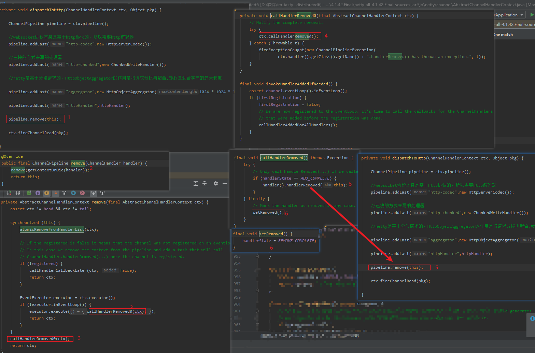Toggle Sort by Visibility in structure toolbar

coord(9,193)
